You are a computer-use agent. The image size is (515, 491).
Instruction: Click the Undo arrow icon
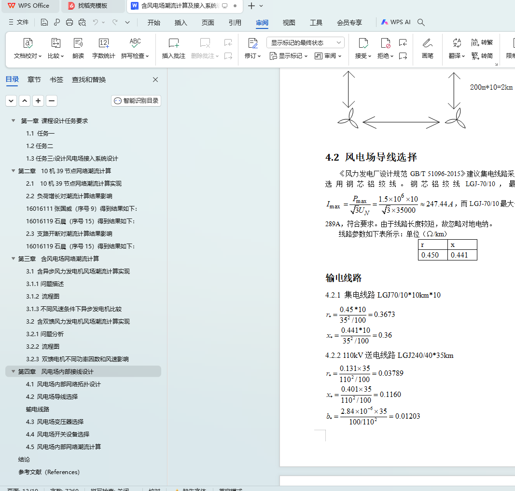click(x=95, y=22)
